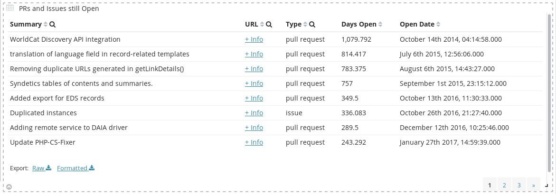Click the next page » button
This screenshot has width=556, height=194.
[x=534, y=185]
